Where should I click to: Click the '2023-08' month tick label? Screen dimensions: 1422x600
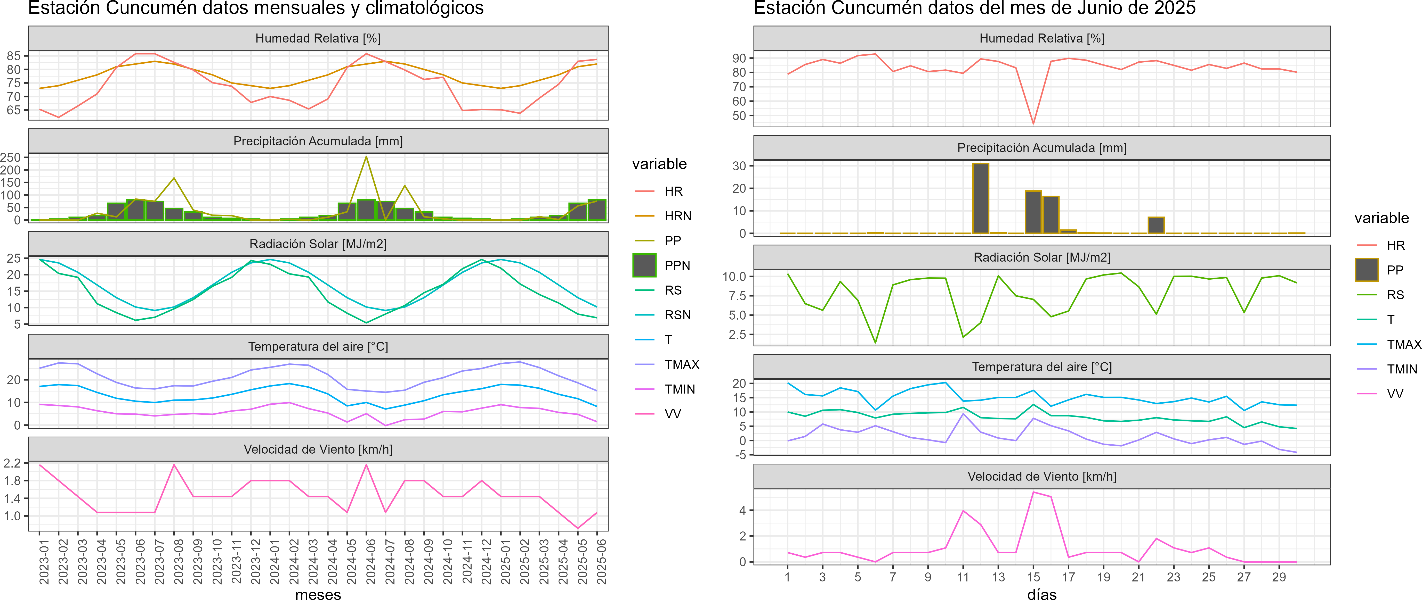(x=178, y=561)
